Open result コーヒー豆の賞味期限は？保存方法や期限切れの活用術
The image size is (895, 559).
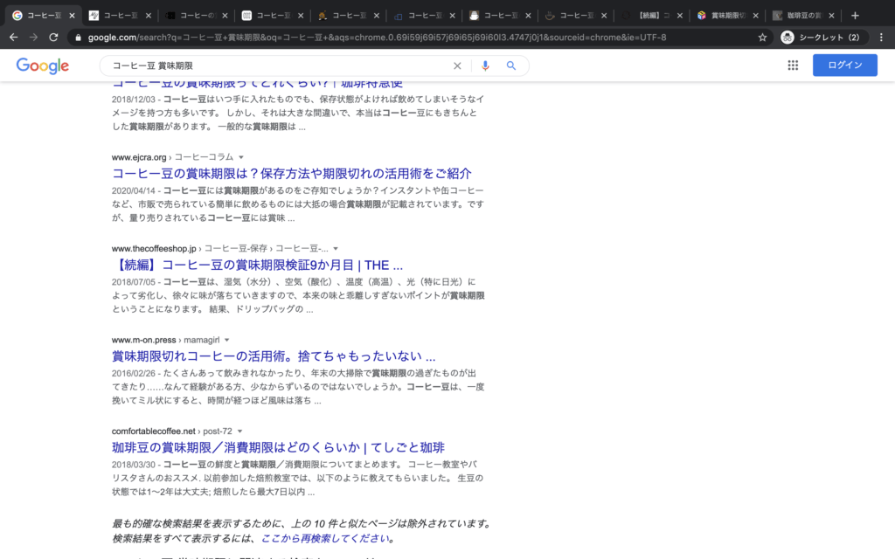pos(292,174)
